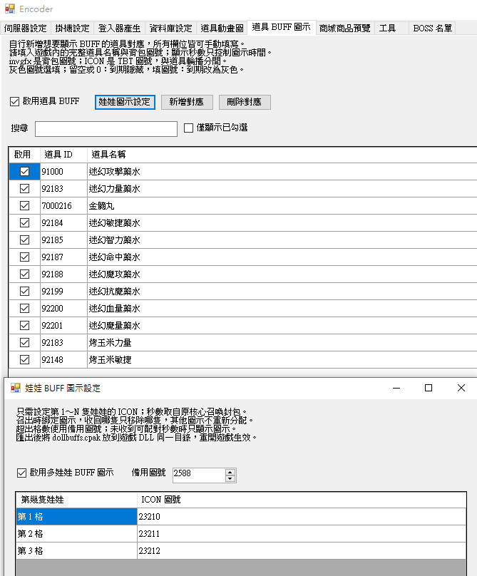Uncheck the 迷幻命中藥水 row checkbox
This screenshot has width=477, height=576.
click(x=25, y=257)
